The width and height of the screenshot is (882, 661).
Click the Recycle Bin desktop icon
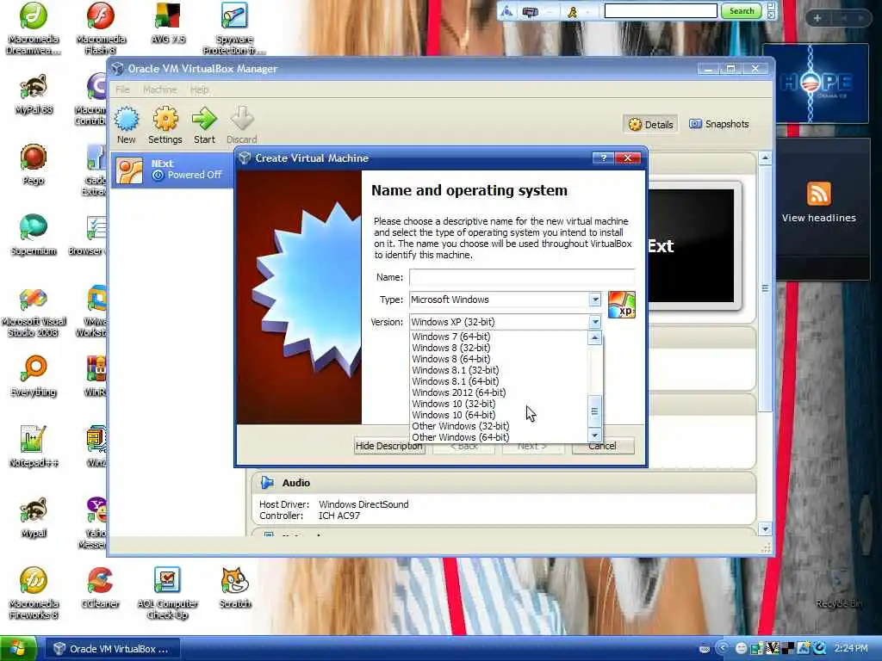click(x=839, y=588)
